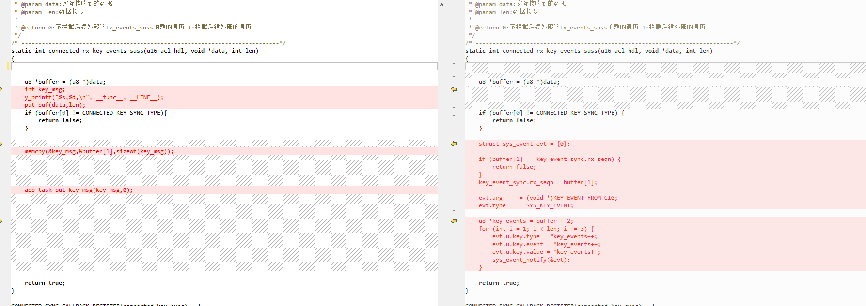Viewport: 866px width, 306px height.
Task: Select the 'key_event_sync.rx_seqn = buffer[1];' line
Action: pos(538,182)
